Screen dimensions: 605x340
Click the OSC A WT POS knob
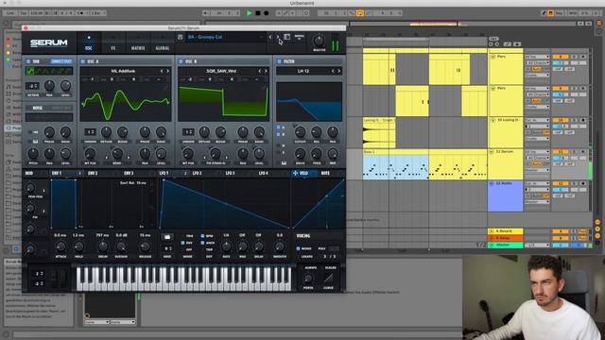pyautogui.click(x=90, y=154)
